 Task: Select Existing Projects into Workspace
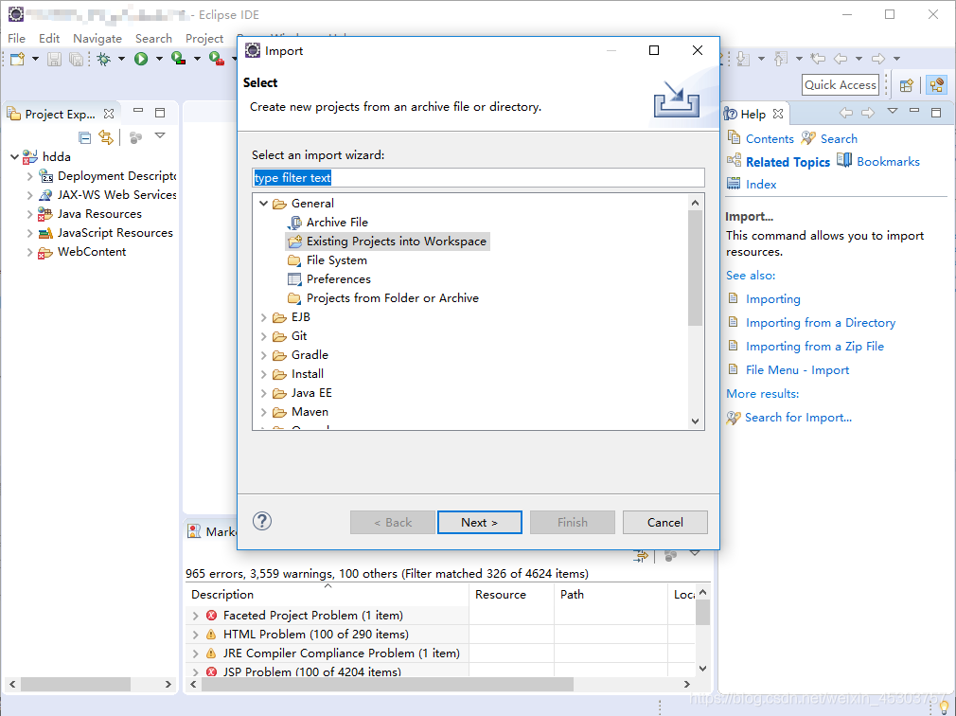(388, 241)
